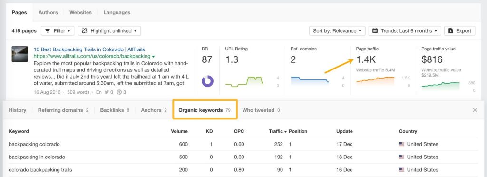Click keyword 'backpacking colorado'

[34, 144]
